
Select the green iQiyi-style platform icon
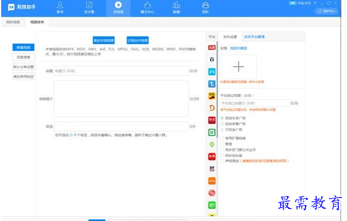coord(212,205)
